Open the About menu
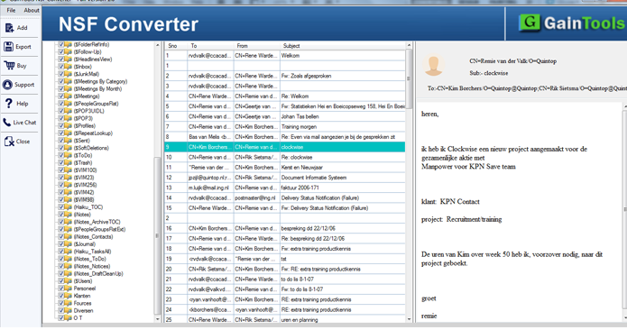Screen dimensions: 627x330 click(32, 10)
